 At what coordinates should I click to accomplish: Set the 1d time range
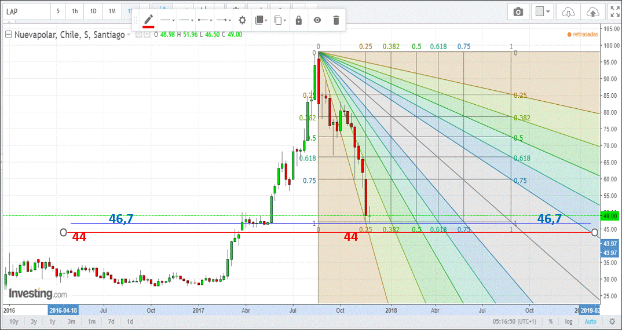130,322
